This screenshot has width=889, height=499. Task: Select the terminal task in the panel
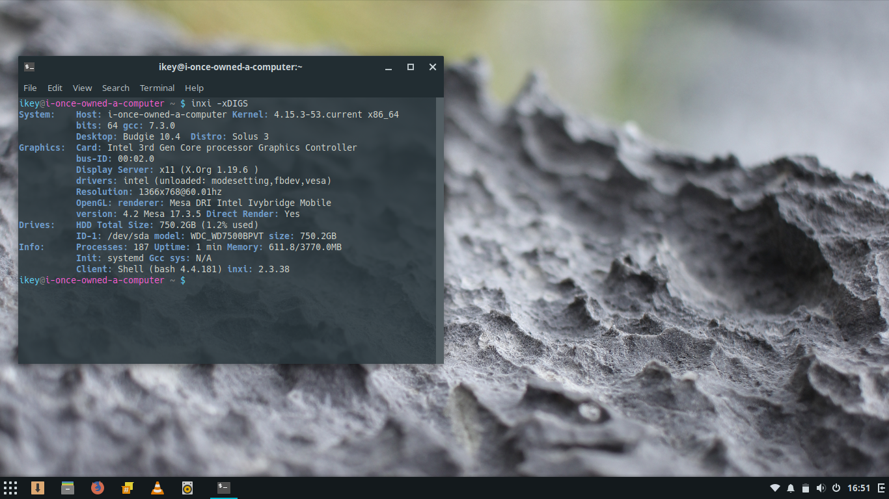click(x=224, y=488)
